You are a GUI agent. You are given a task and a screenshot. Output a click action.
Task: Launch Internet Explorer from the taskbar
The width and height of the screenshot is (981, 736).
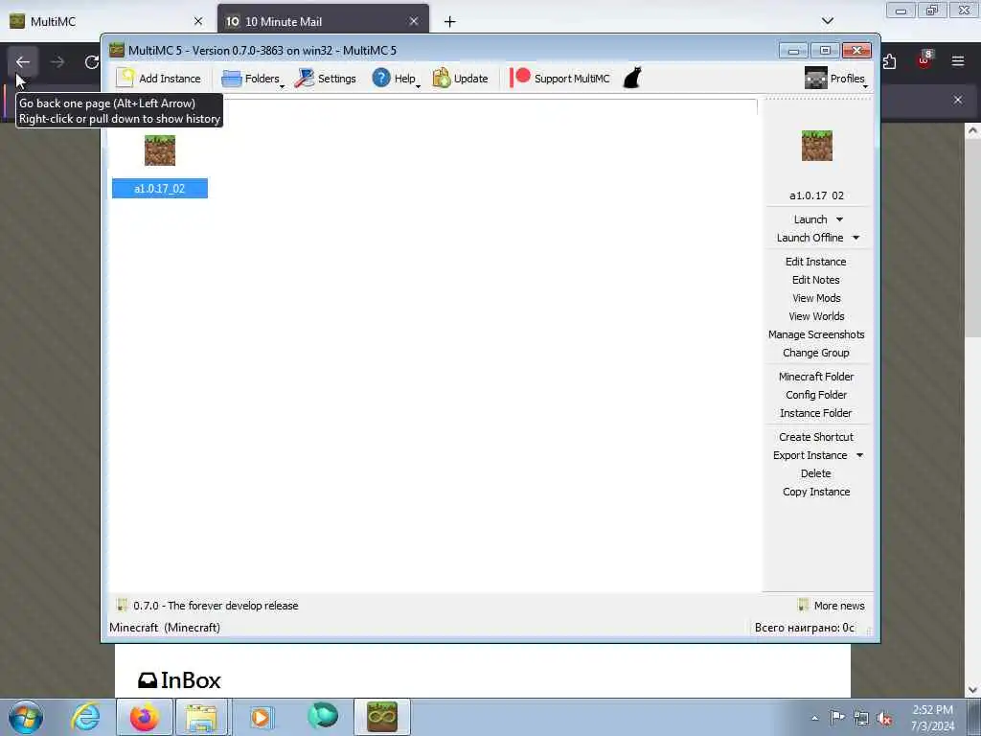click(85, 717)
